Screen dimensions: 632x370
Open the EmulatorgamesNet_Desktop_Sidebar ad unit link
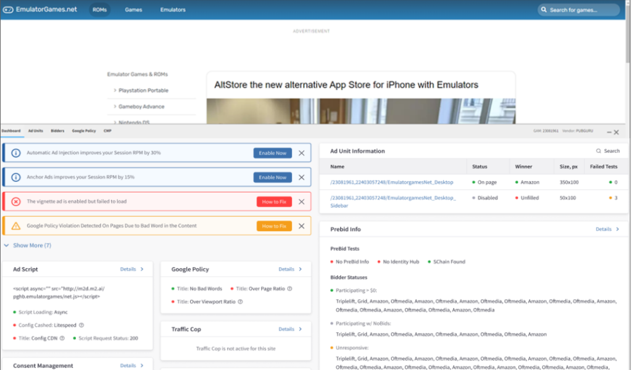[x=393, y=202]
